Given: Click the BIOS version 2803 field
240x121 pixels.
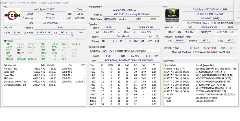Looking at the screenshot, I should (x=139, y=19).
